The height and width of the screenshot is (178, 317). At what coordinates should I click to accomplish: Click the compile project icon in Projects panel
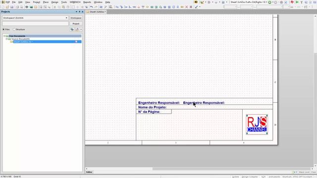point(72,30)
